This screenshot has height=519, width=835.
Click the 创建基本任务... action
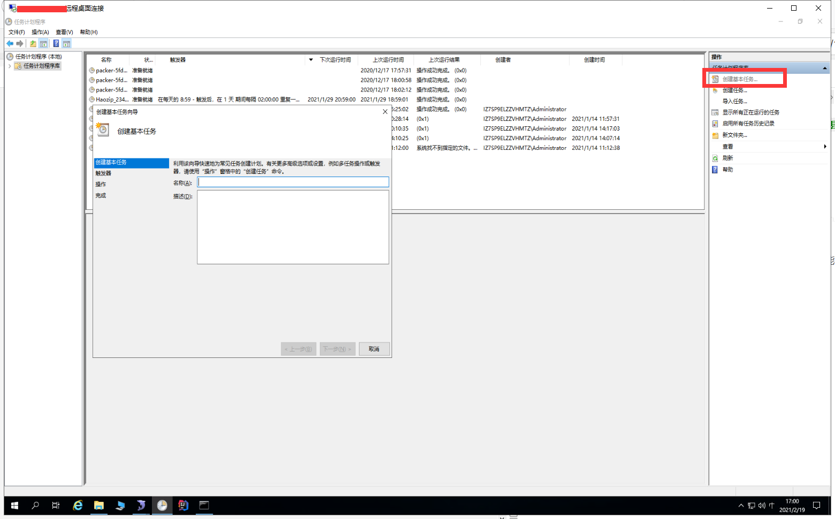tap(740, 79)
